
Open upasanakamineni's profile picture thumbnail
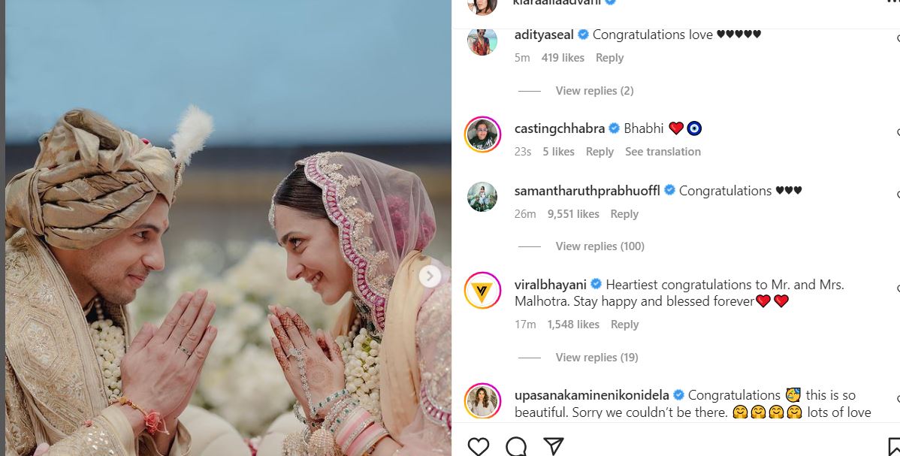pos(482,401)
